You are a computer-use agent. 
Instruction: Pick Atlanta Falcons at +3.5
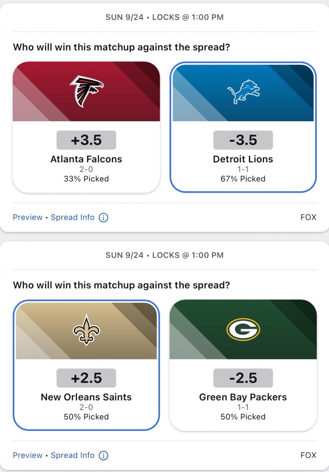coord(86,159)
